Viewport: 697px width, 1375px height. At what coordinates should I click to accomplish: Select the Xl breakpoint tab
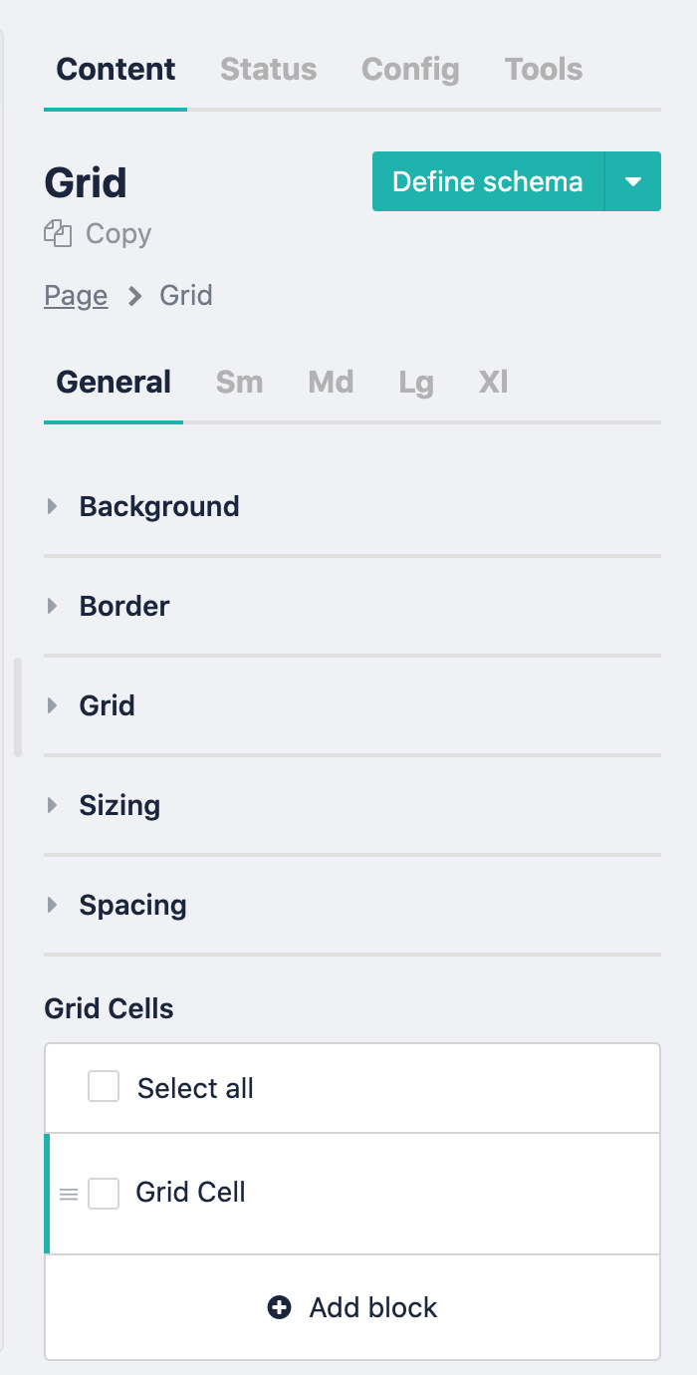tap(492, 382)
